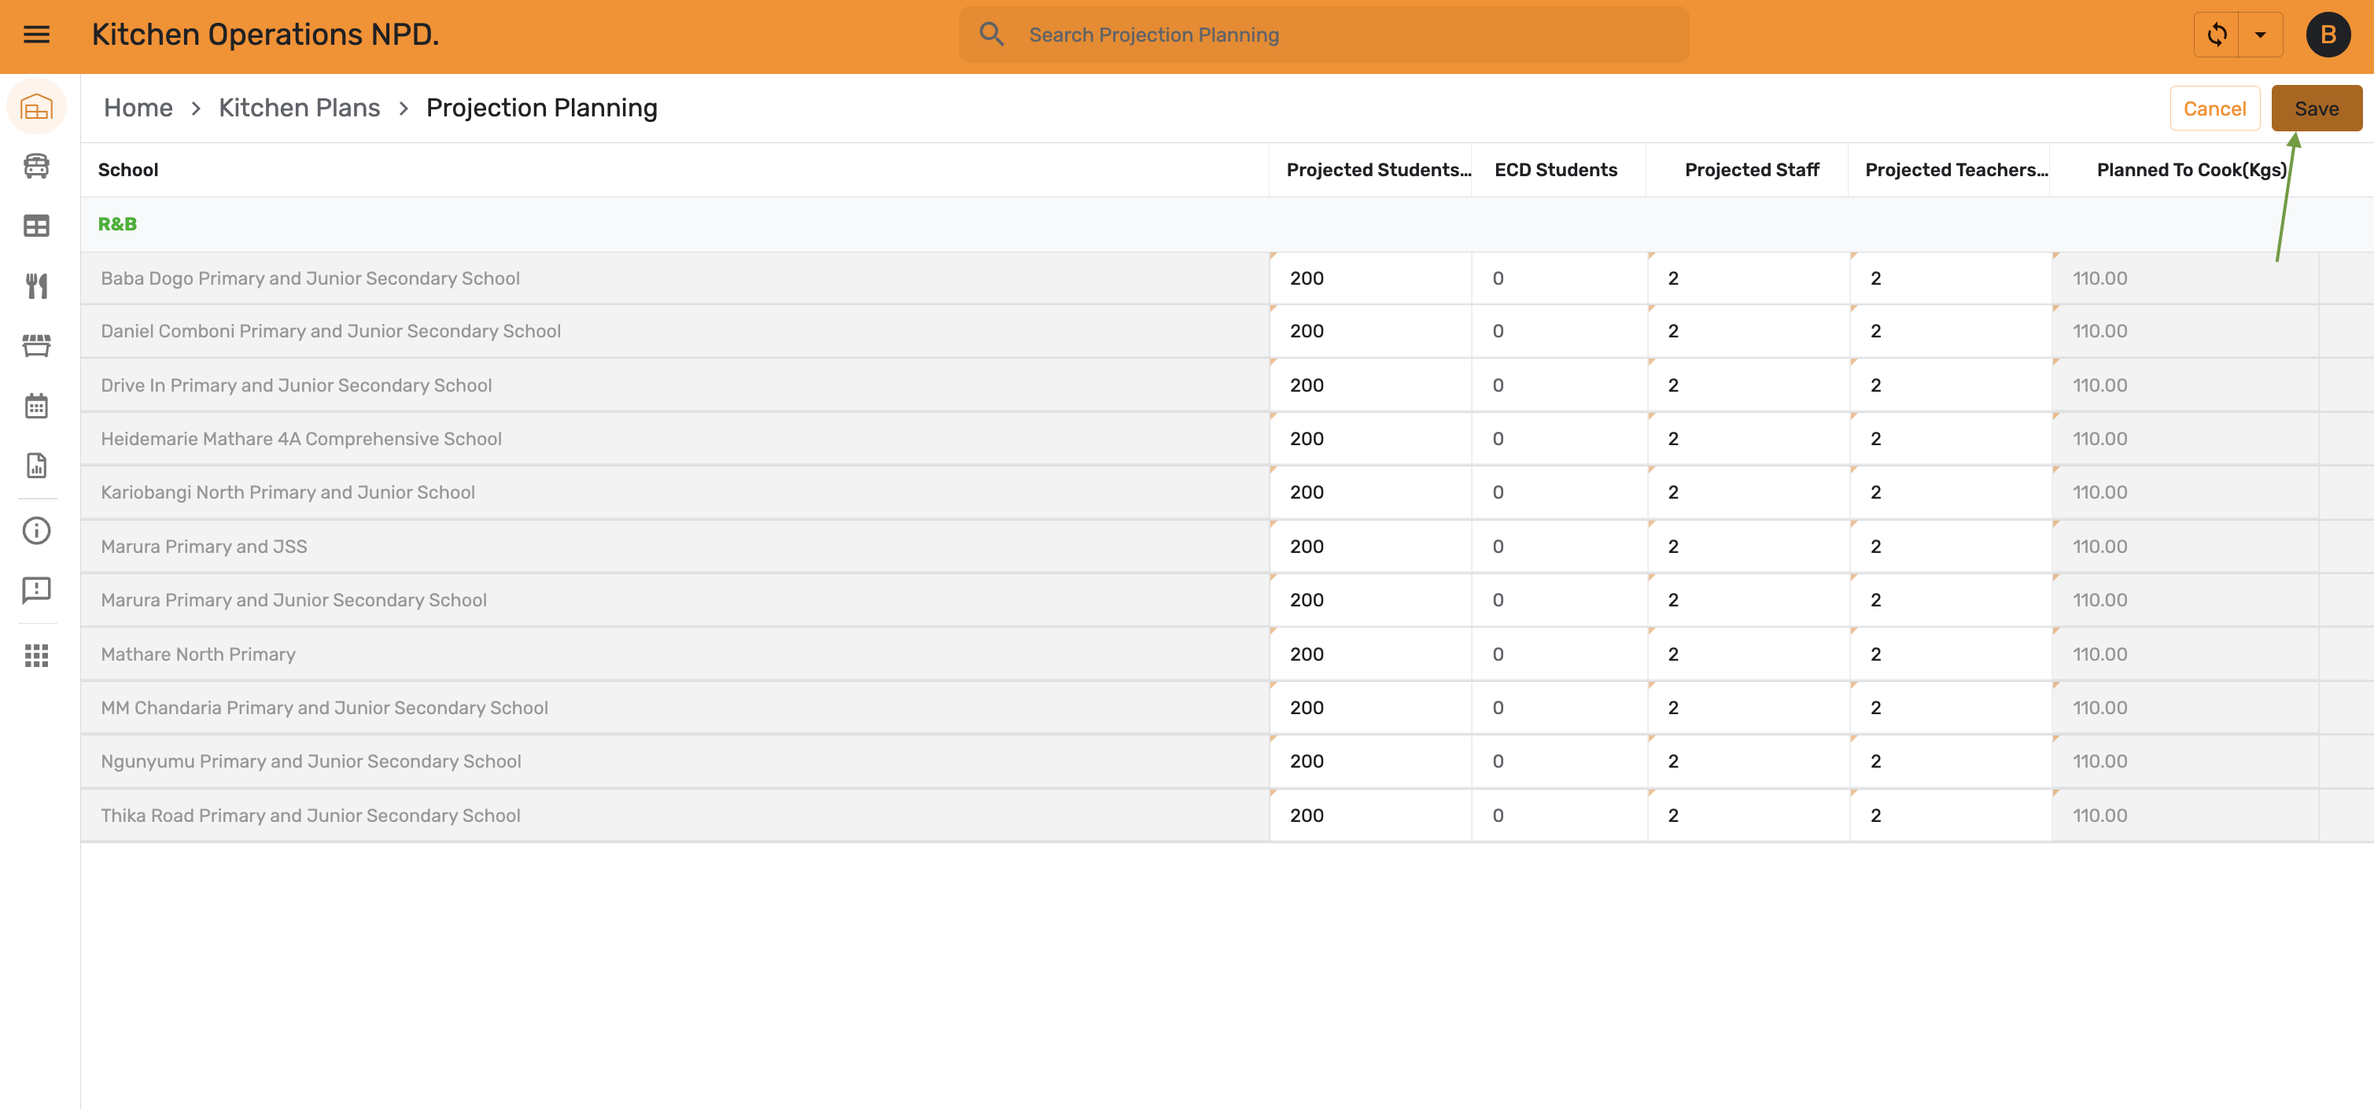Go to Kitchen Plans breadcrumb
The width and height of the screenshot is (2374, 1109).
pyautogui.click(x=300, y=108)
